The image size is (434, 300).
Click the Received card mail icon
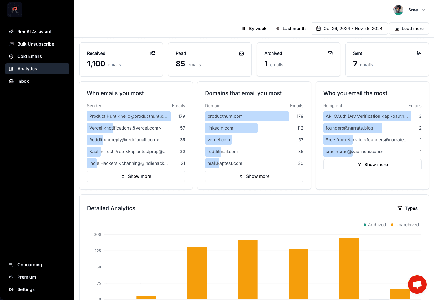coord(153,53)
